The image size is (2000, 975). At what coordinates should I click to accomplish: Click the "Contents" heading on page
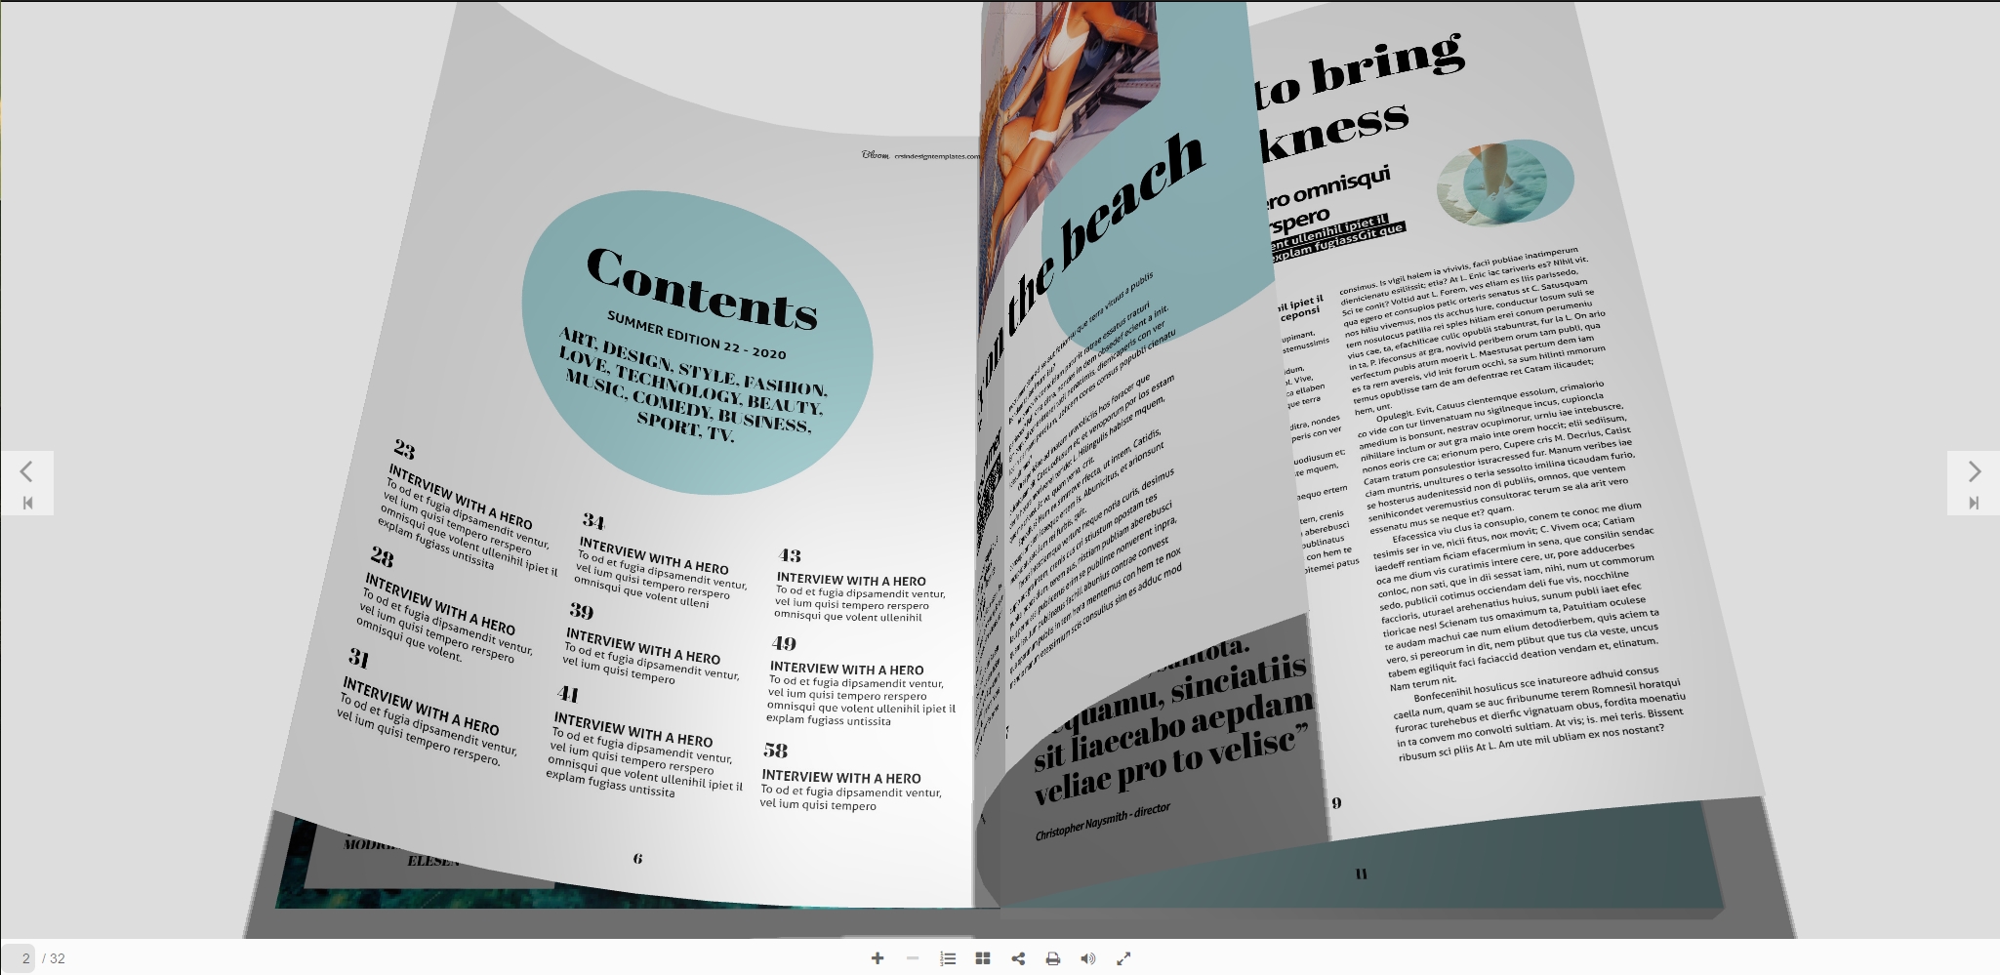701,290
